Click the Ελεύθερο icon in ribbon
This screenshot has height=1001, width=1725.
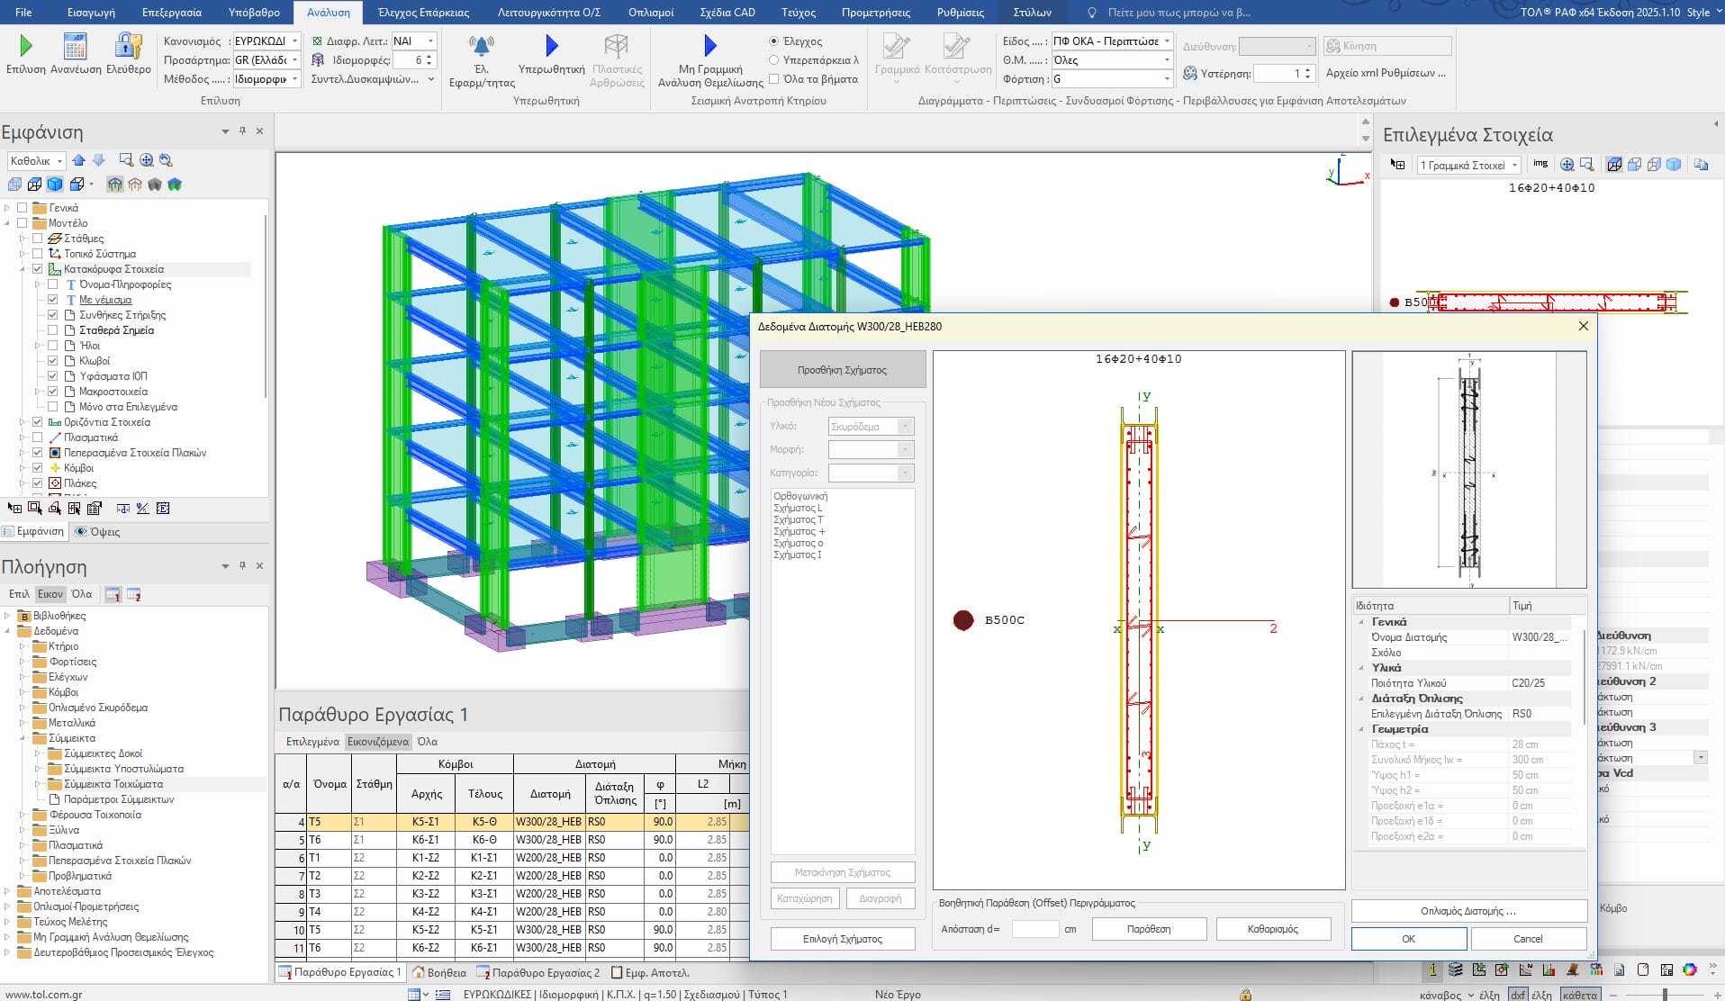[x=128, y=46]
